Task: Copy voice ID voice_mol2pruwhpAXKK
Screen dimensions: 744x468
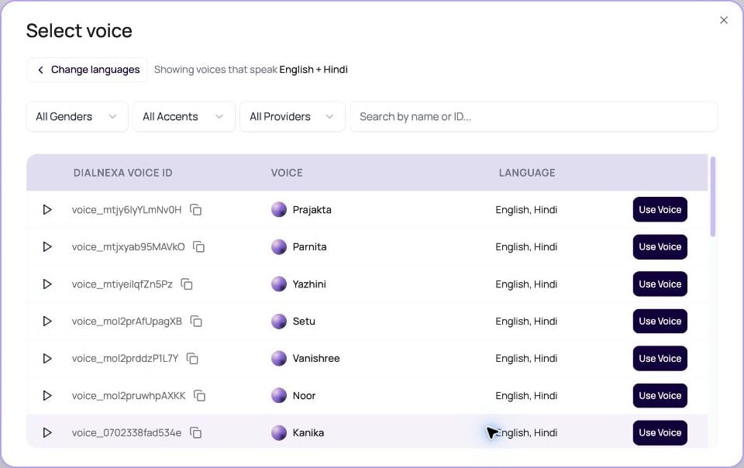Action: (200, 395)
